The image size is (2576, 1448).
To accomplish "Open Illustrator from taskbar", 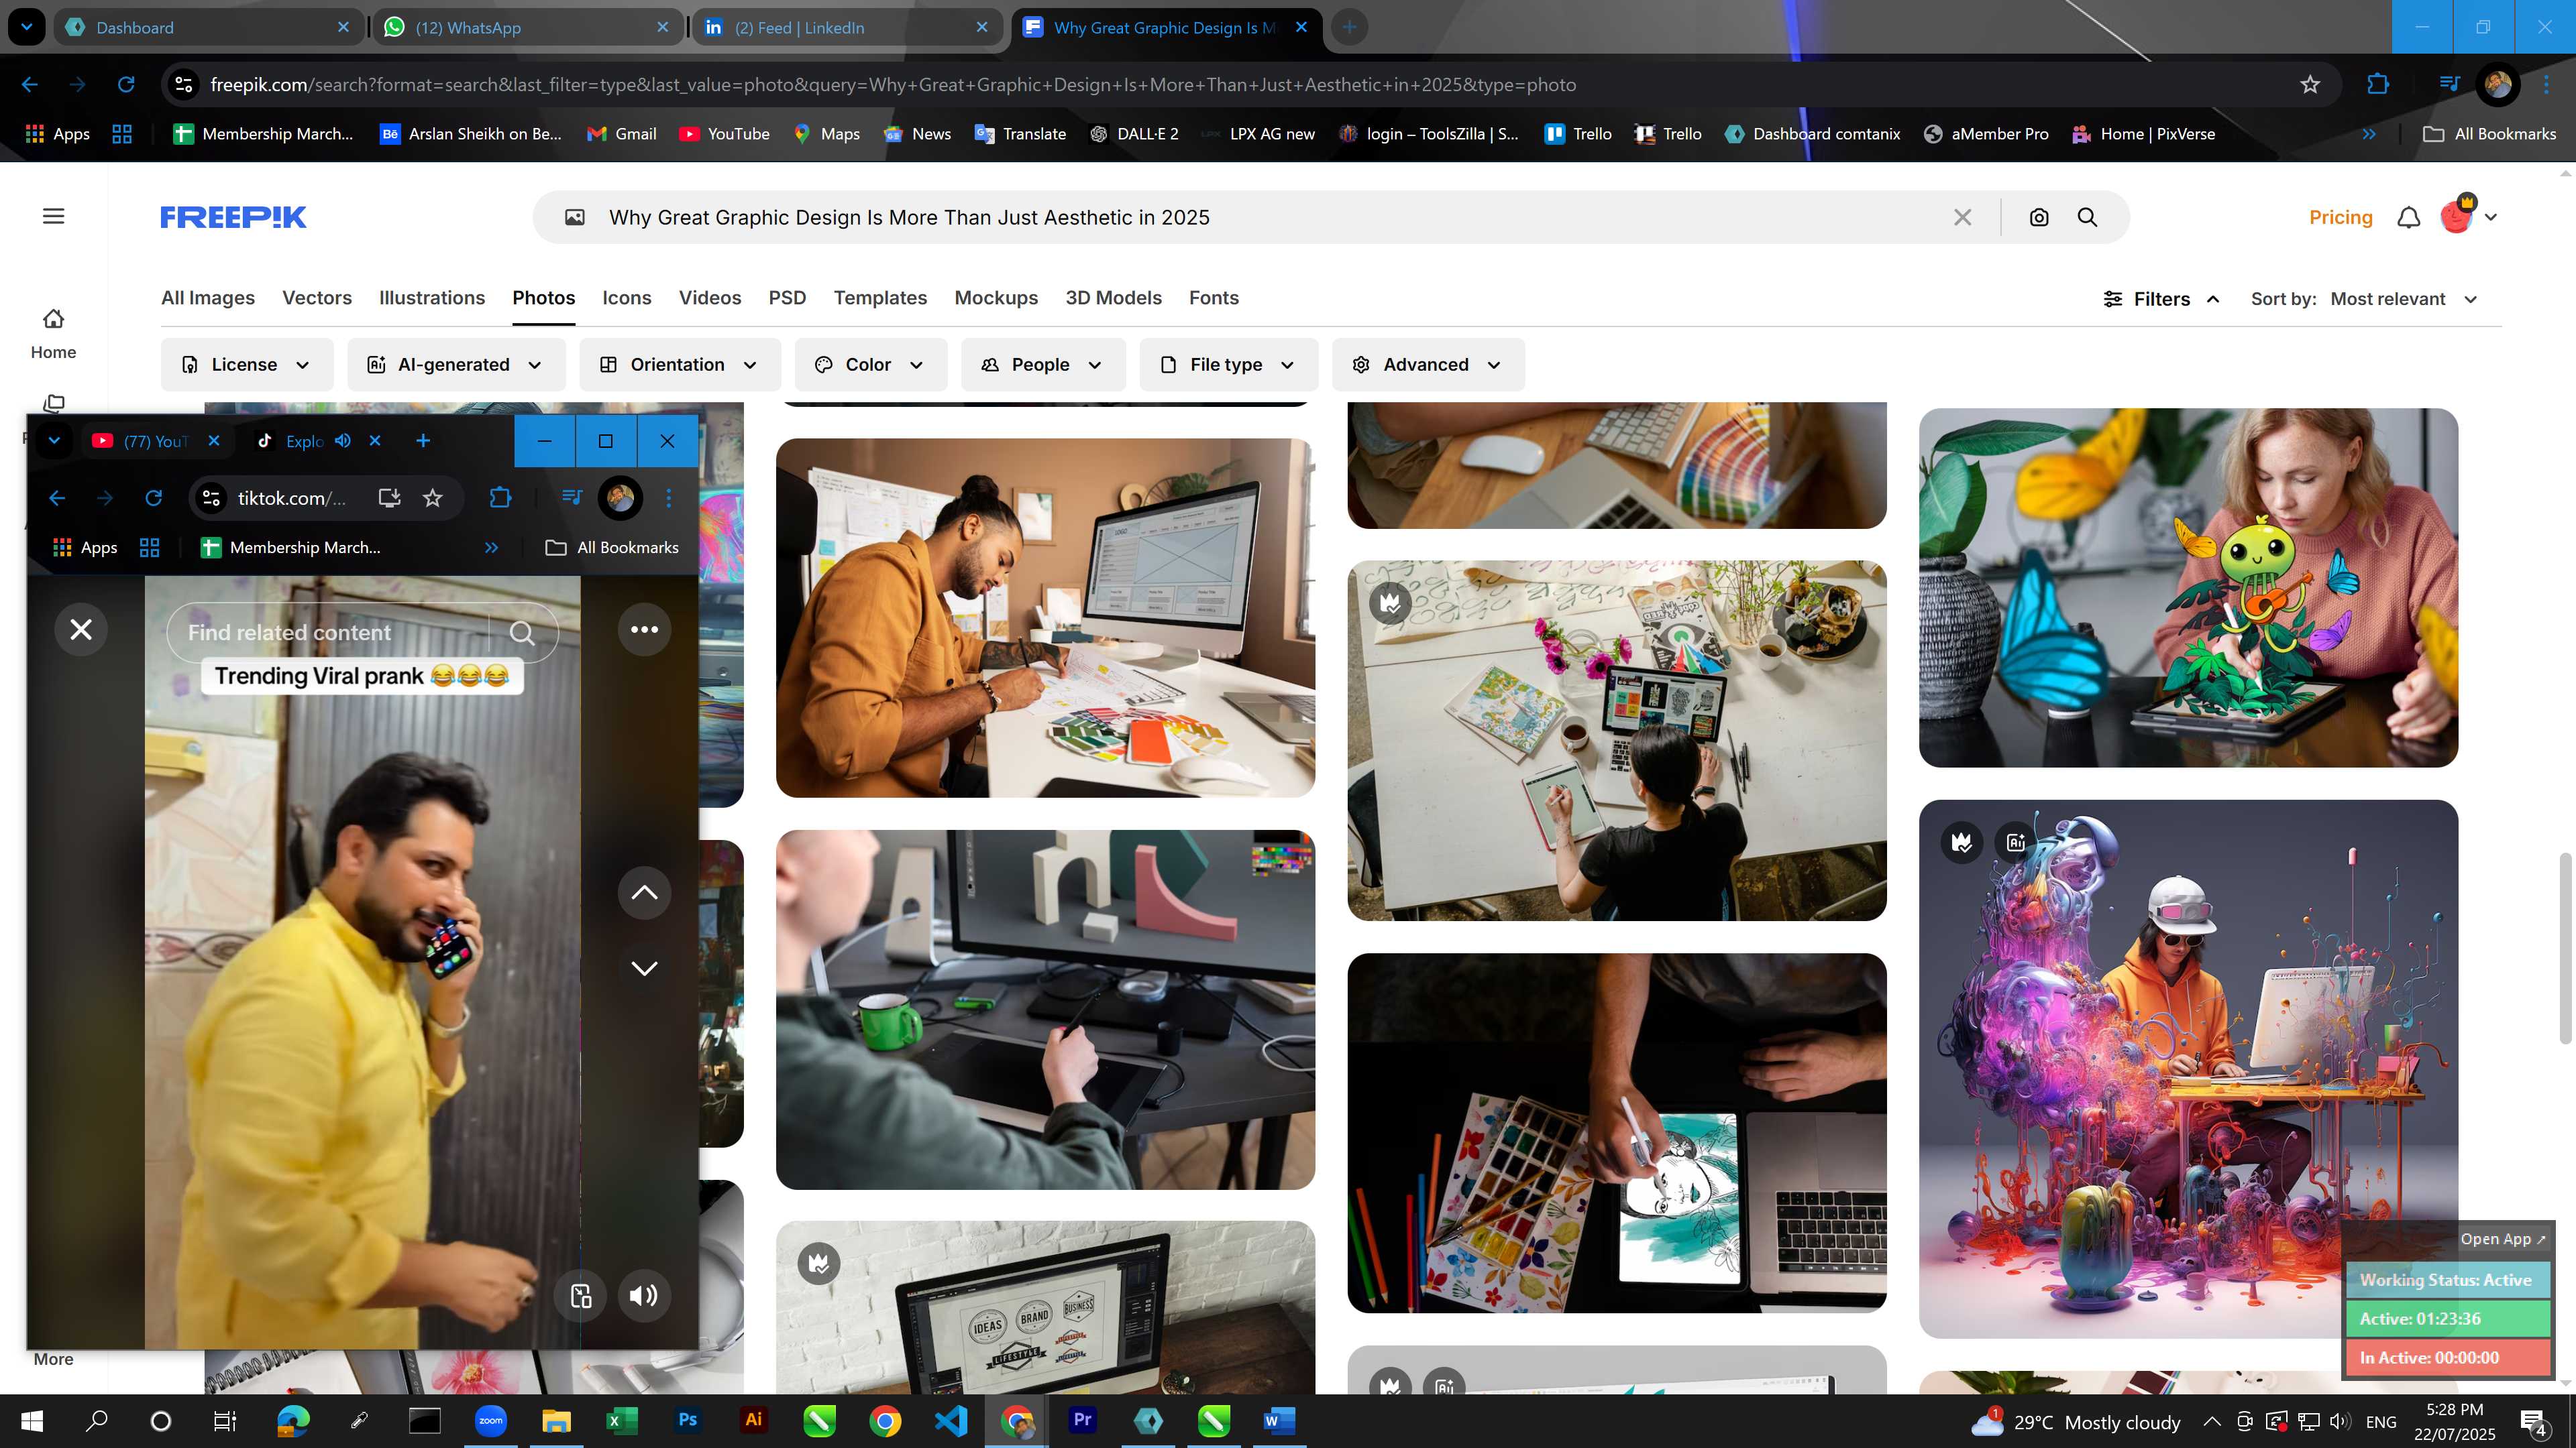I will (753, 1420).
